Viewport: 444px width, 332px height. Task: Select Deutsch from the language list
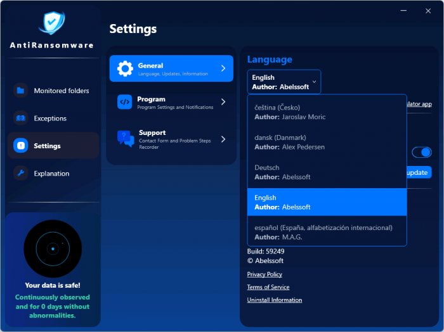(x=327, y=172)
